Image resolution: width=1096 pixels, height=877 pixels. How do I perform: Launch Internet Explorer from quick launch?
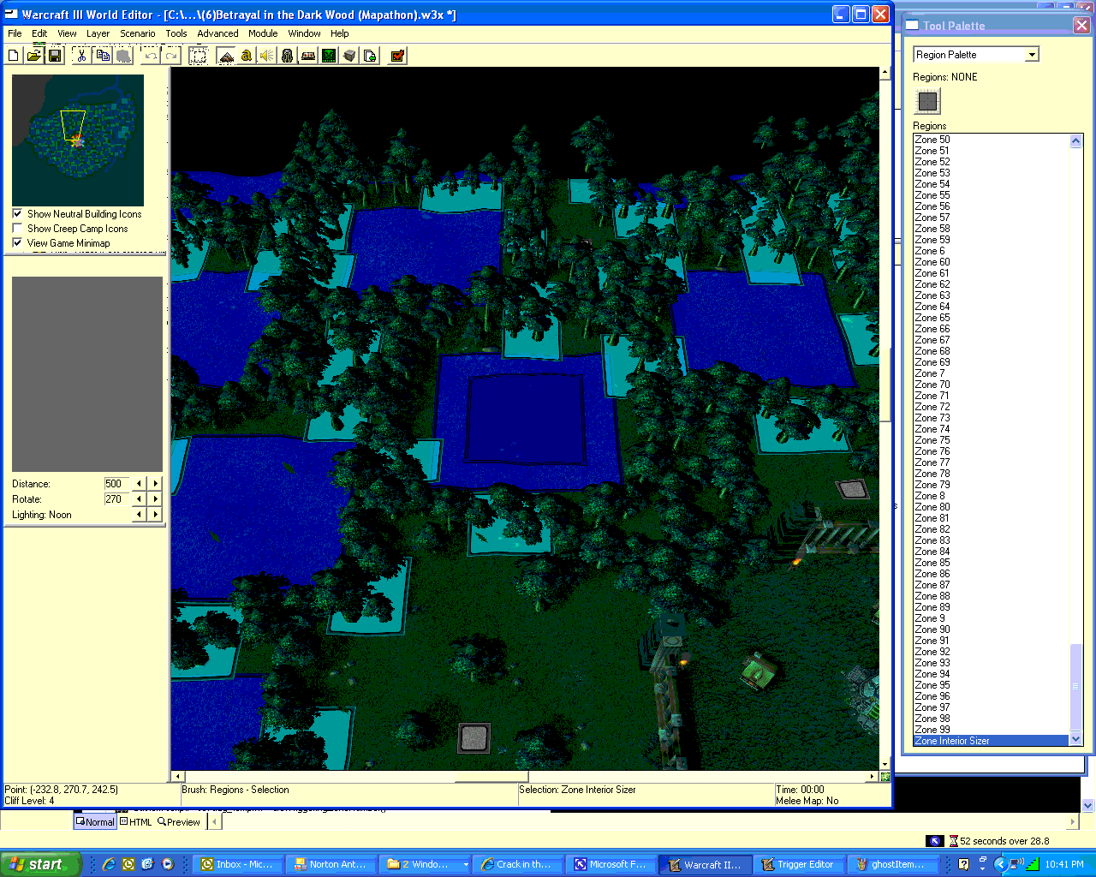[109, 864]
